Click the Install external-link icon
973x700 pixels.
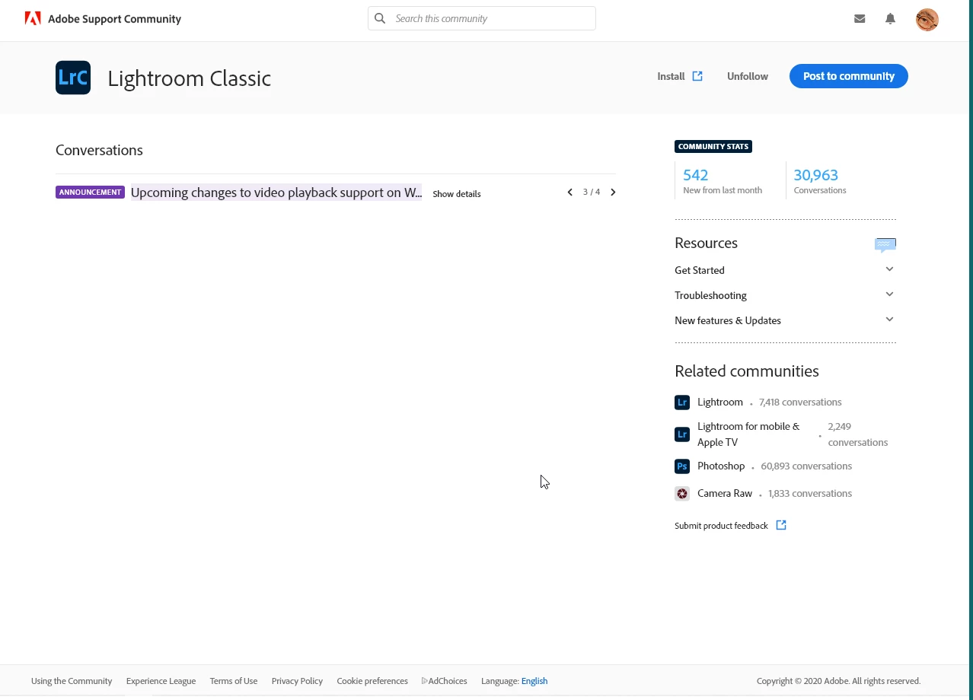tap(697, 76)
